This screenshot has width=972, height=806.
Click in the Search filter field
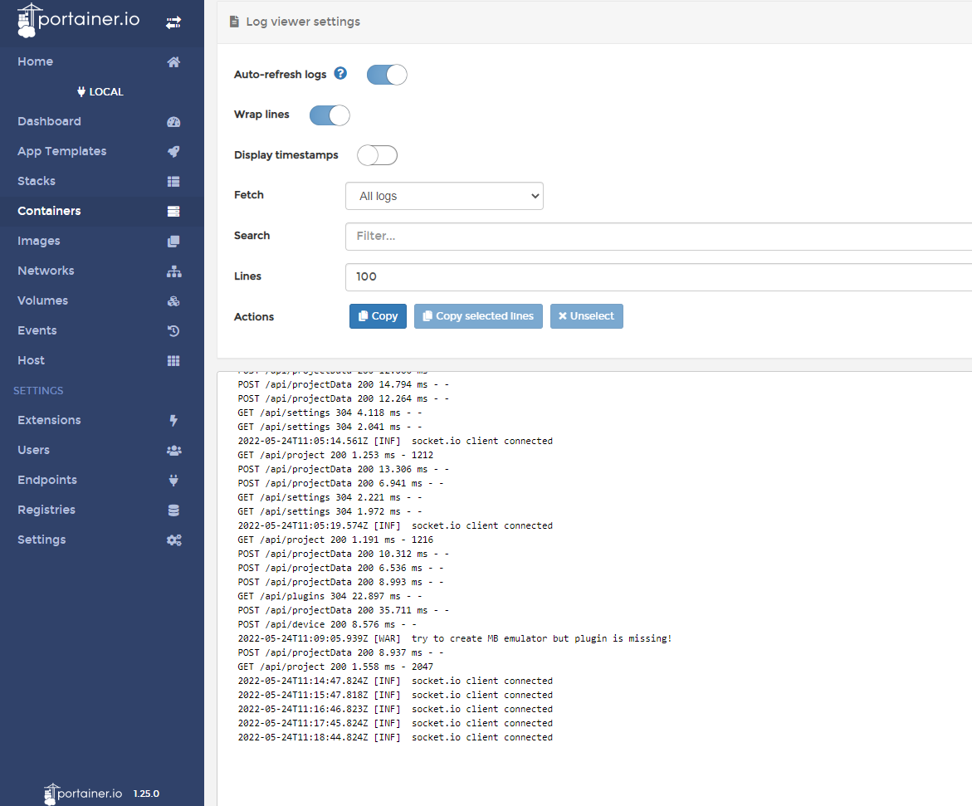(x=581, y=236)
